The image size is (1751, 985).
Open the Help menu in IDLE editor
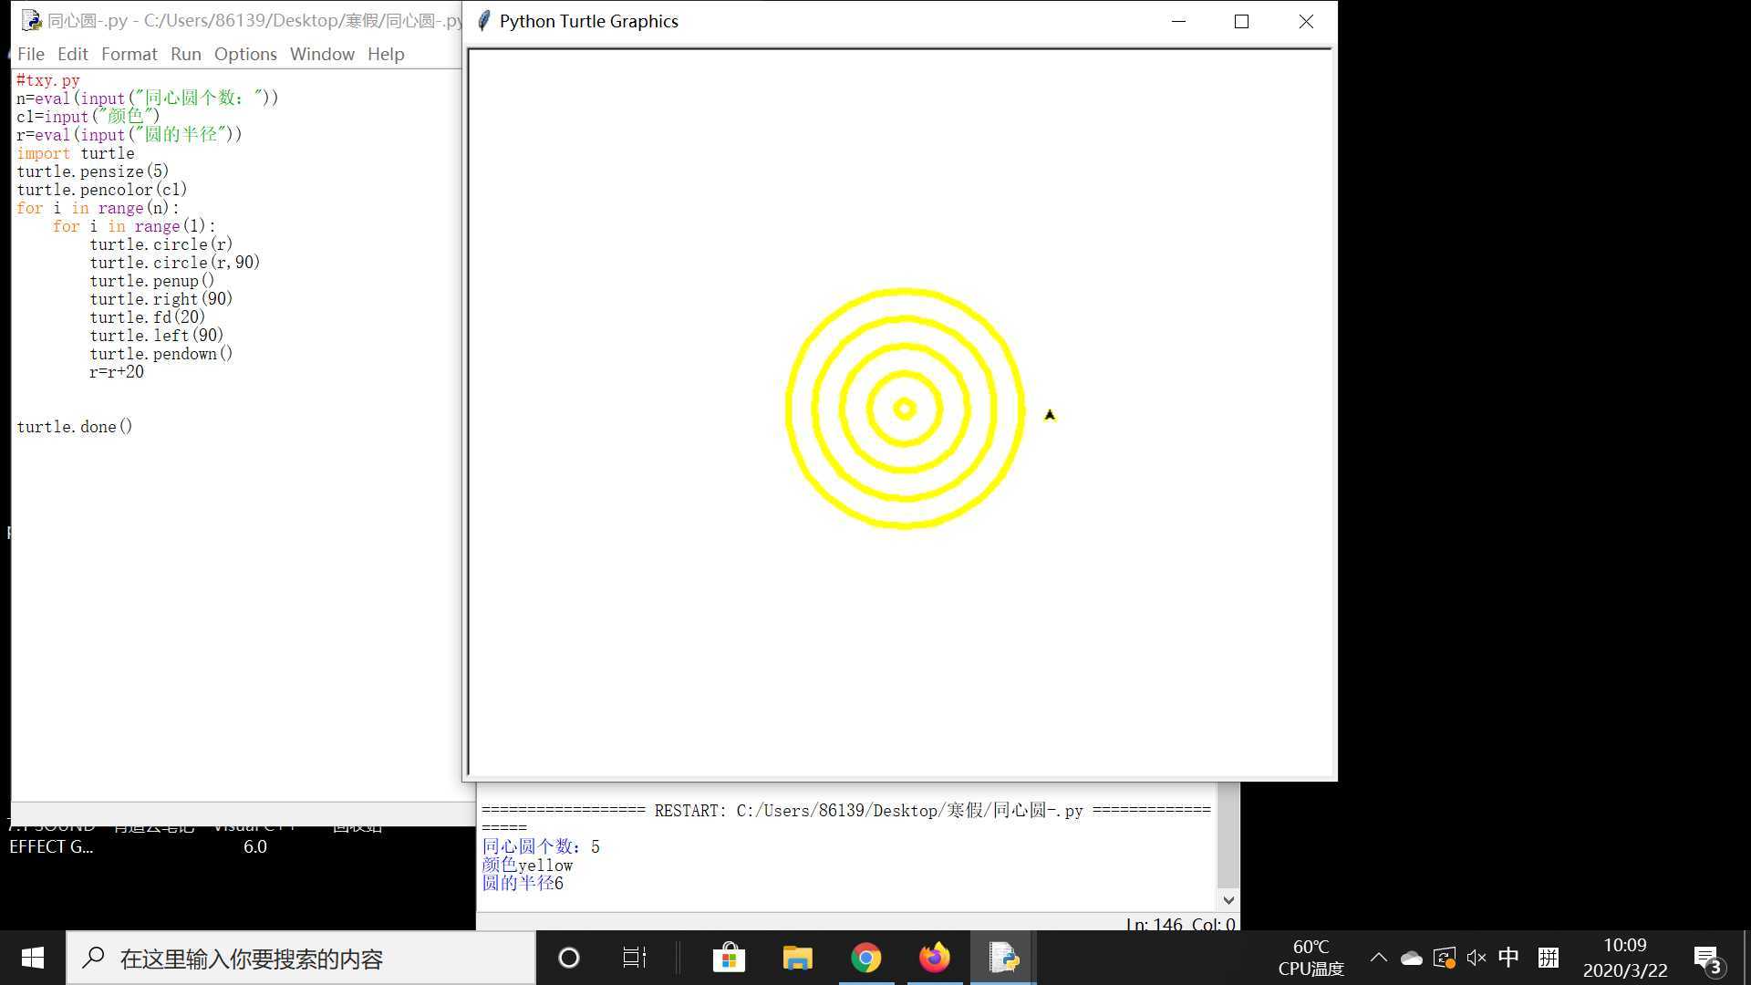(386, 54)
